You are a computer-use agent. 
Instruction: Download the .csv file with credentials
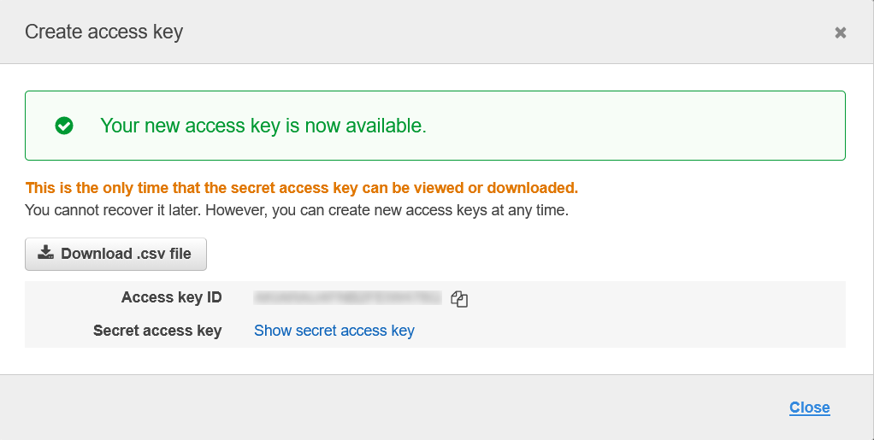pyautogui.click(x=115, y=254)
